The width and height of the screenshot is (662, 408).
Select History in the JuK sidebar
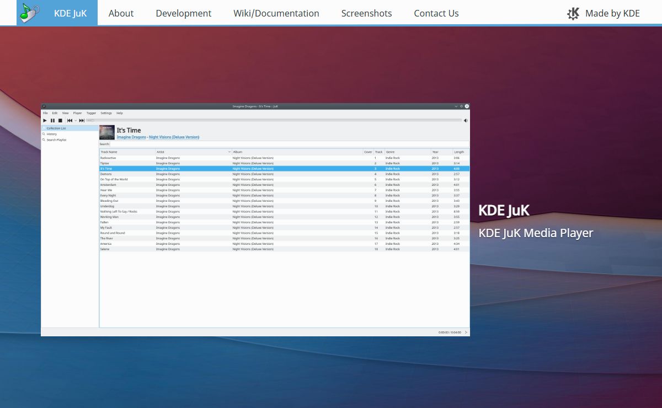[x=70, y=134]
